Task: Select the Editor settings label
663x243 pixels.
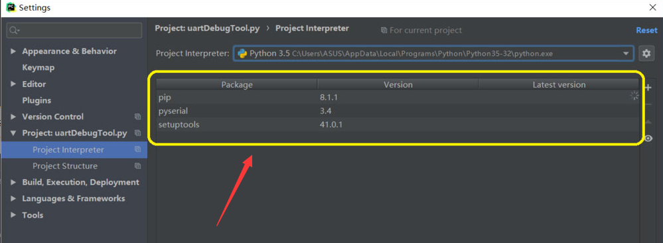Action: [34, 84]
